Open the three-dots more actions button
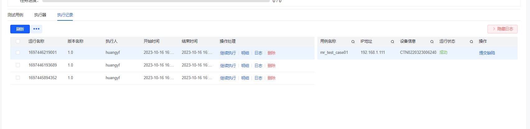The width and height of the screenshot is (530, 129). tap(36, 29)
